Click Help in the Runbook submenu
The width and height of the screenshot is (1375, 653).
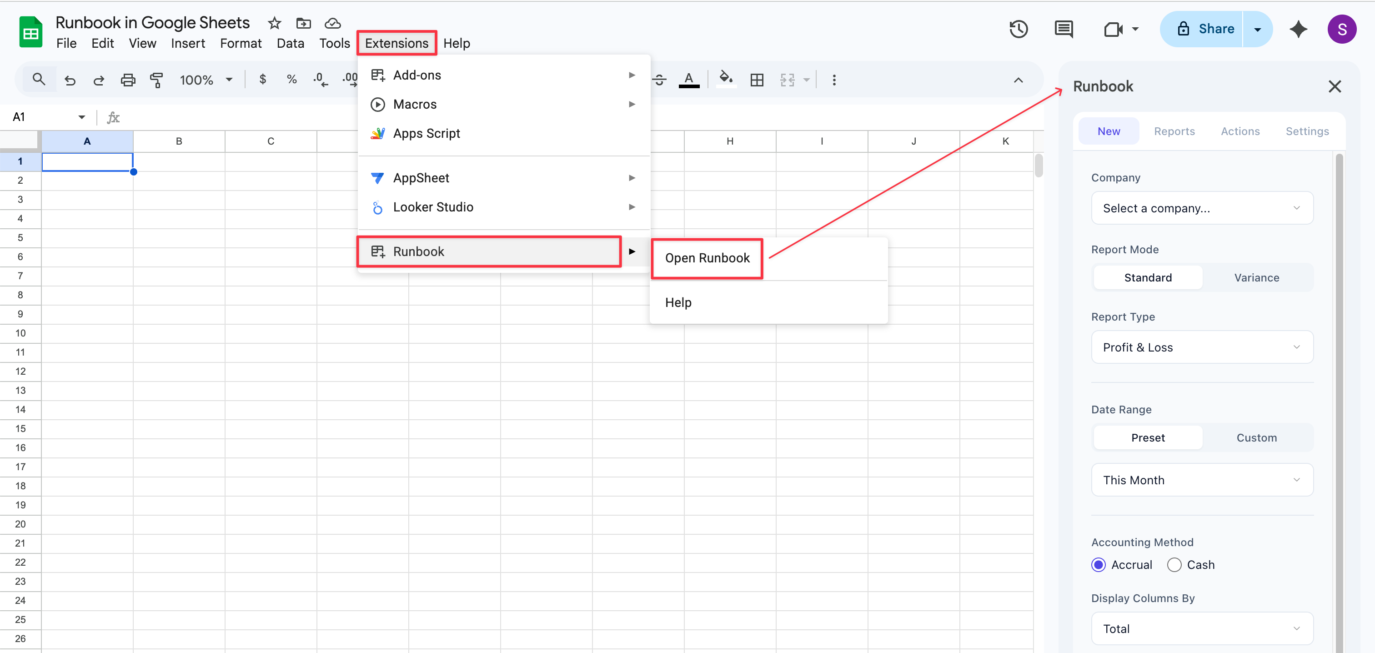coord(678,302)
